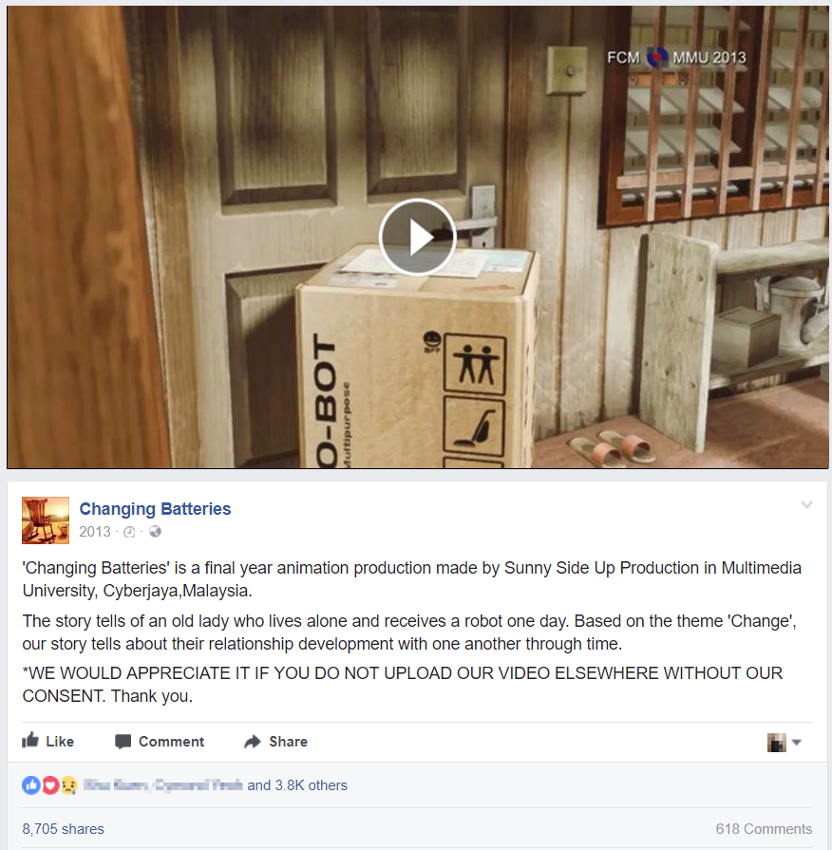832x850 pixels.
Task: Click the small profile avatar picture
Action: [777, 742]
